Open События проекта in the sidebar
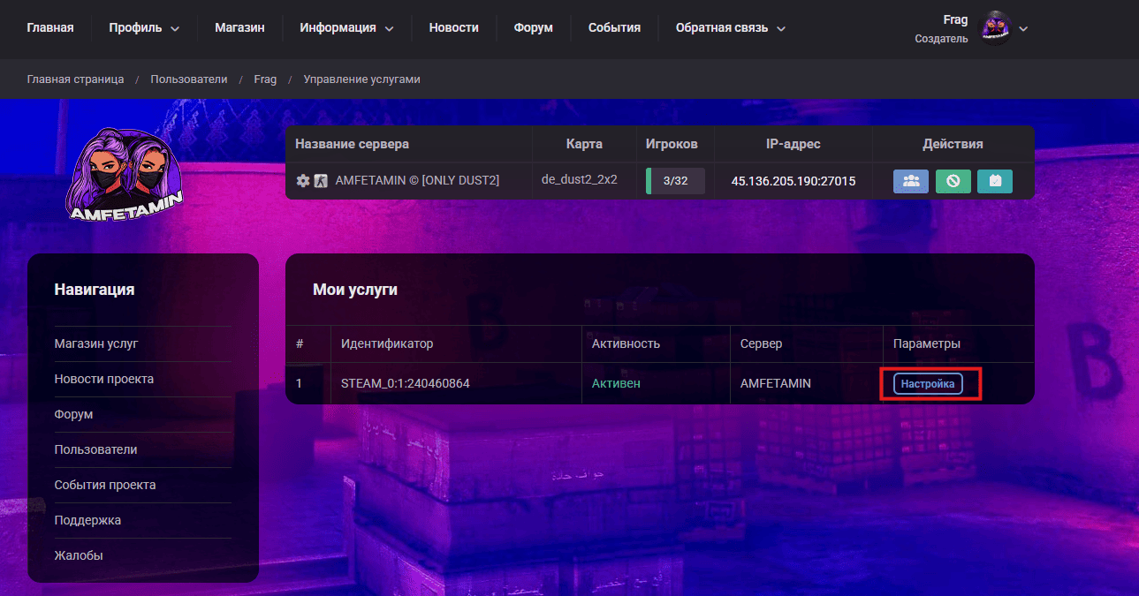The image size is (1139, 596). tap(105, 485)
